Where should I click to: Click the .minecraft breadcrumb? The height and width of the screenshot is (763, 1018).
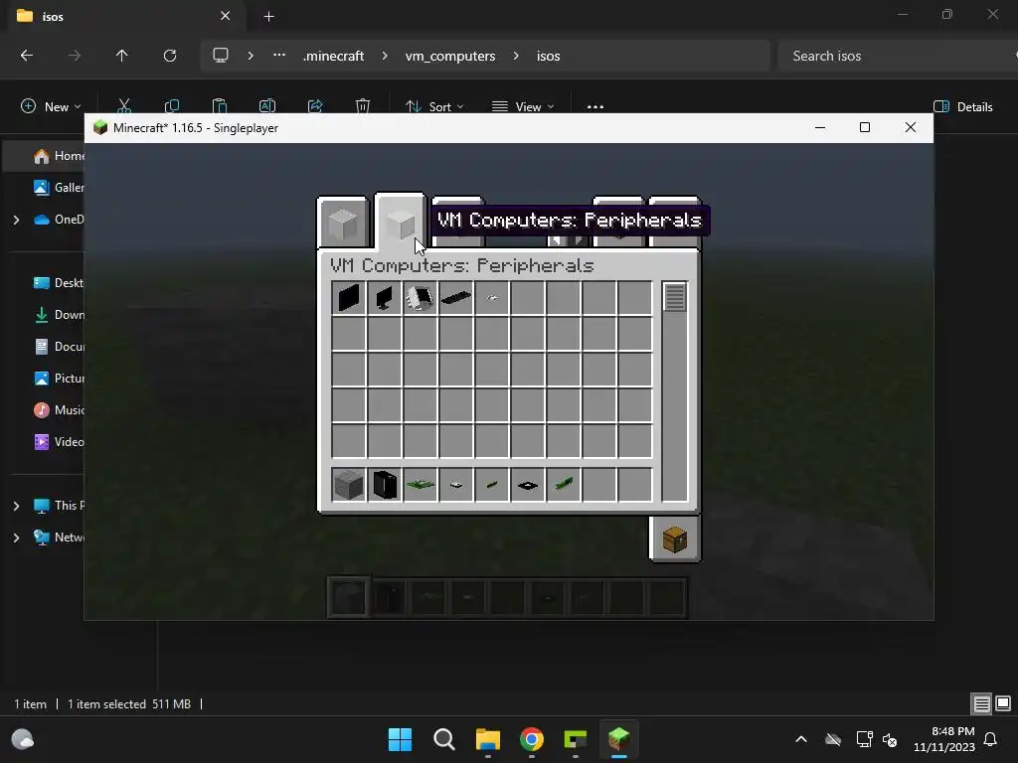[x=334, y=56]
